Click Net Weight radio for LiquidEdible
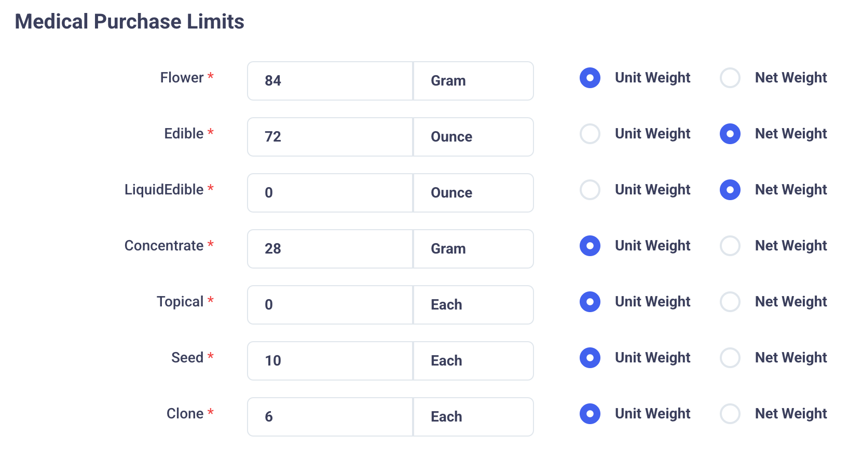This screenshot has width=849, height=449. point(730,190)
